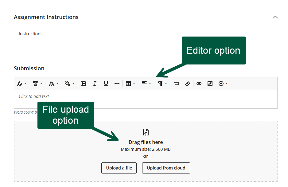Open the font family dropdown

tap(37, 84)
